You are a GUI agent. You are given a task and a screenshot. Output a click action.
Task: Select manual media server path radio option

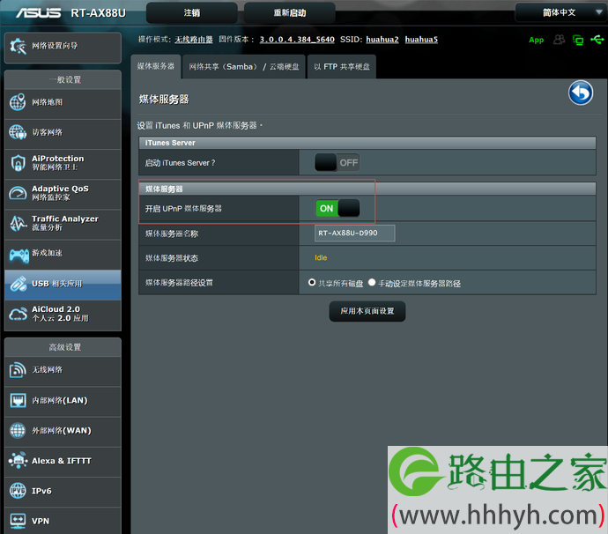[x=372, y=282]
